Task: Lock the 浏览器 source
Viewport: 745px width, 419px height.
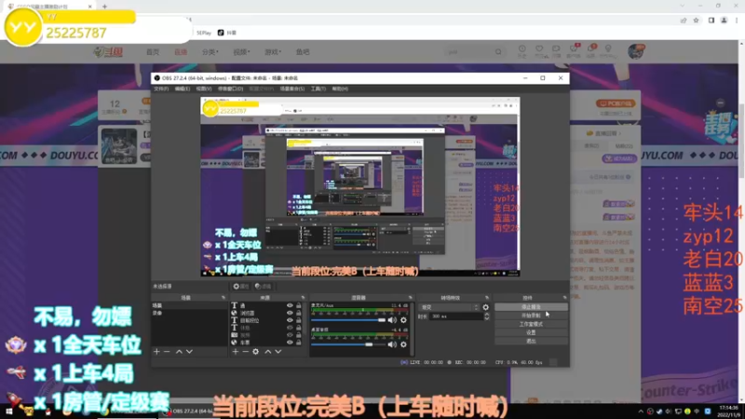Action: [298, 313]
